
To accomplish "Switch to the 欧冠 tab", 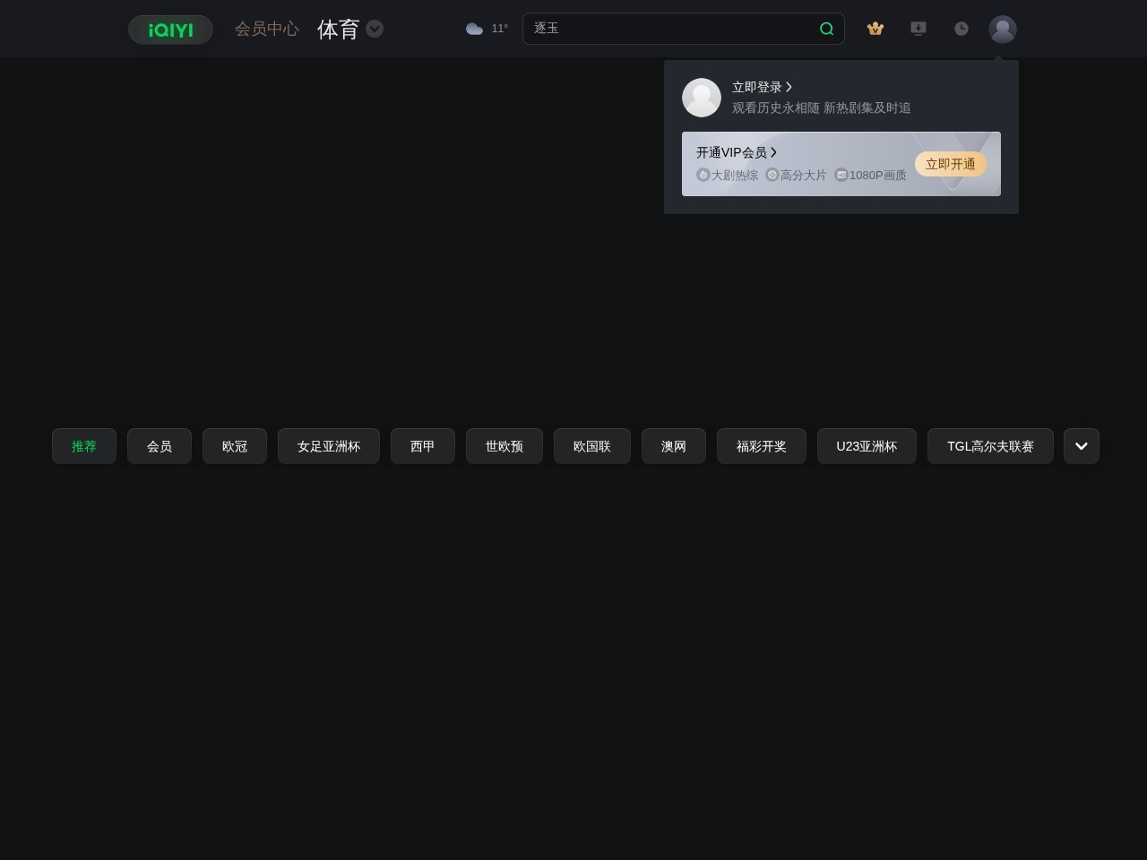I will (x=235, y=445).
